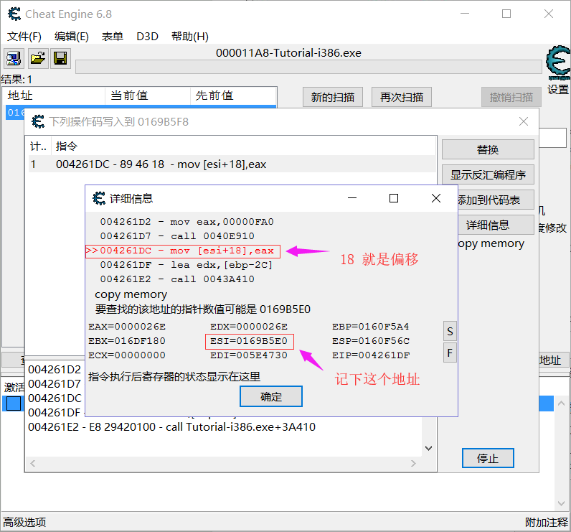Screen dimensions: 571x532
Task: Click the 再次扫描 button
Action: pos(401,97)
